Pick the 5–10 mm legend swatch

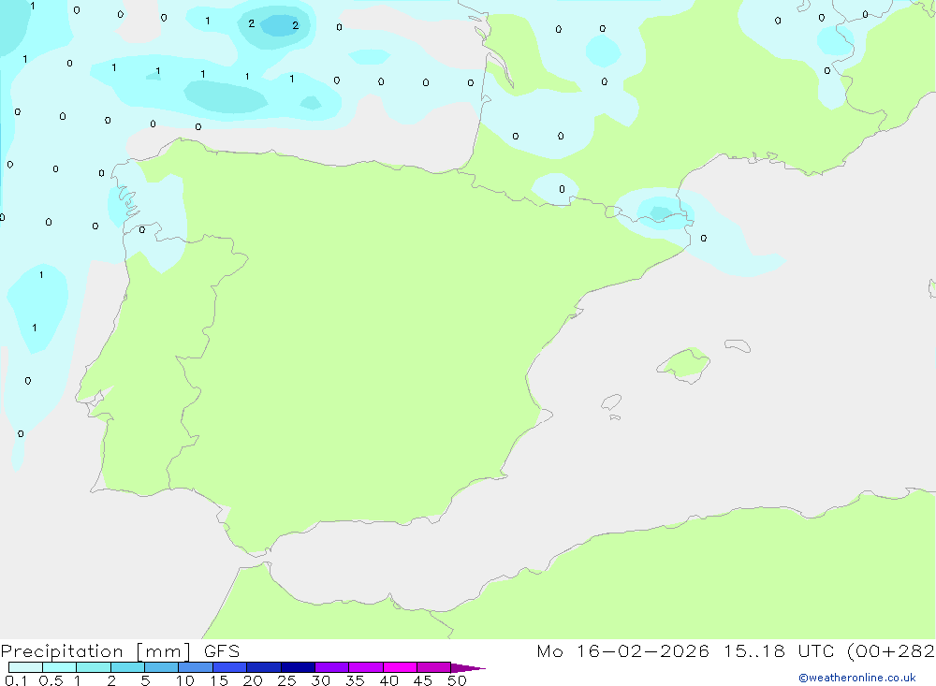pos(162,667)
